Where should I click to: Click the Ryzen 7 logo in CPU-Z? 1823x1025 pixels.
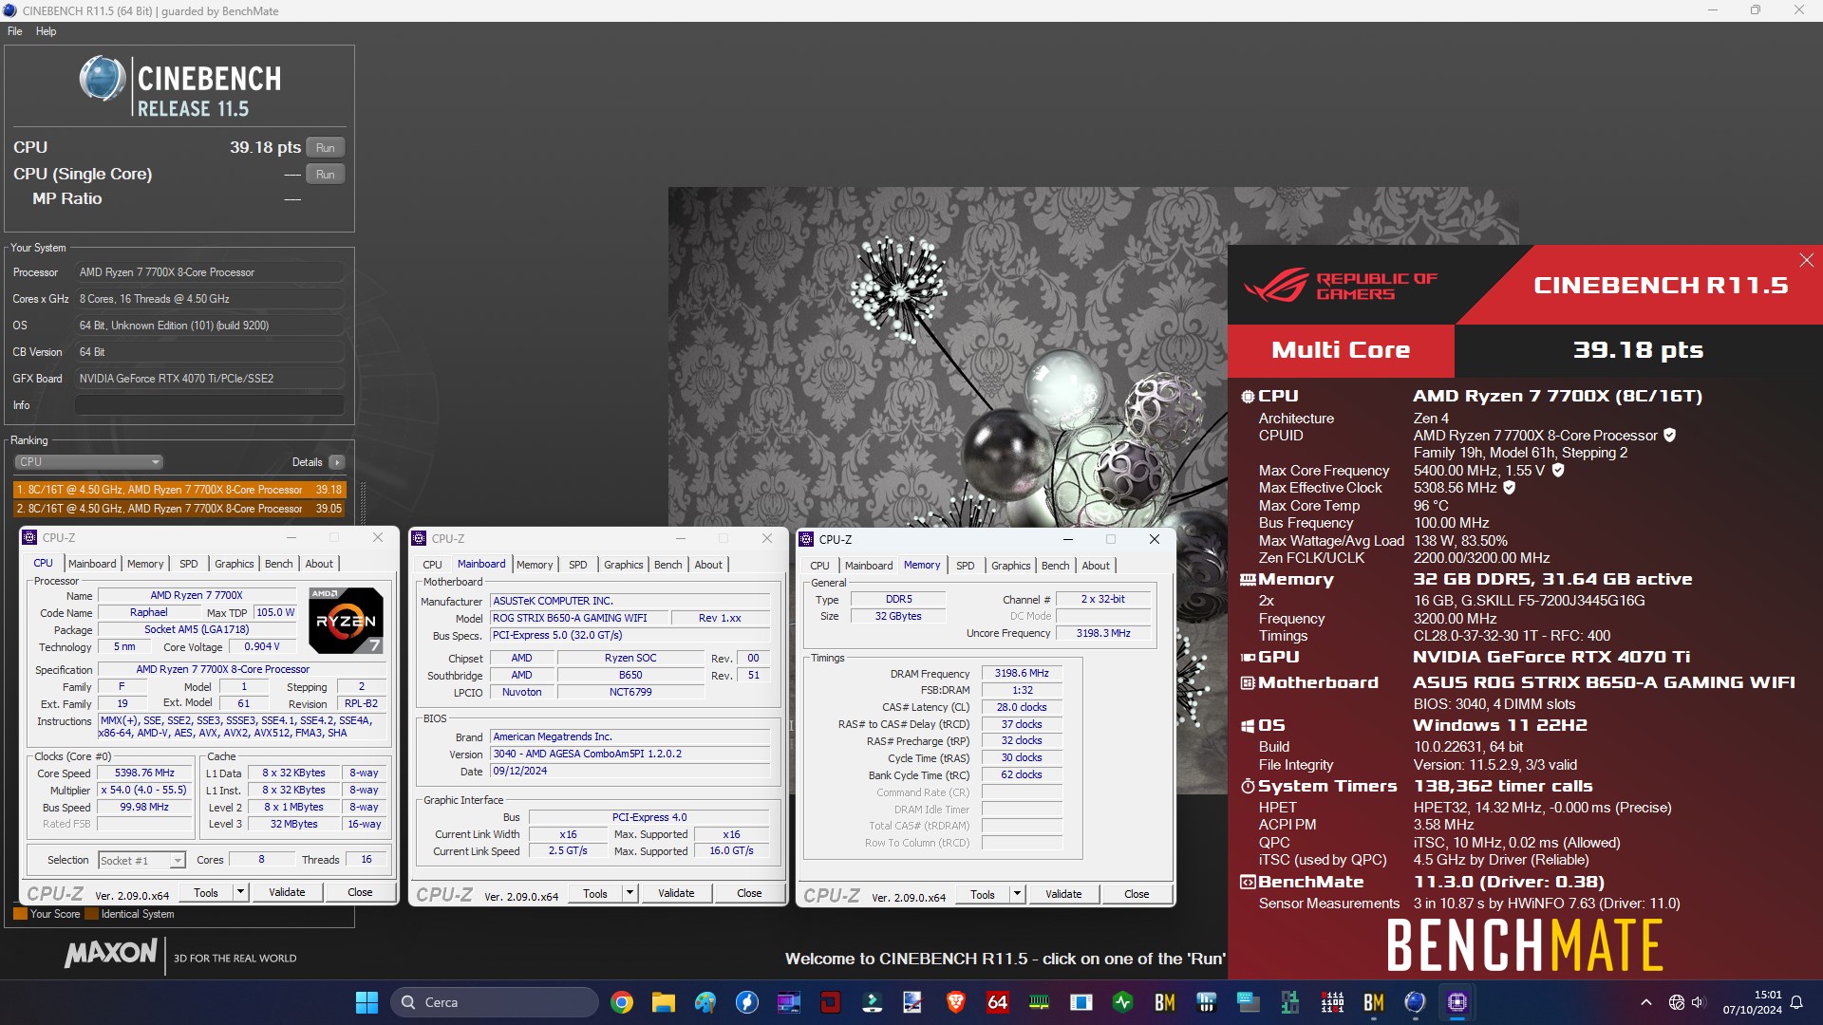pos(347,621)
